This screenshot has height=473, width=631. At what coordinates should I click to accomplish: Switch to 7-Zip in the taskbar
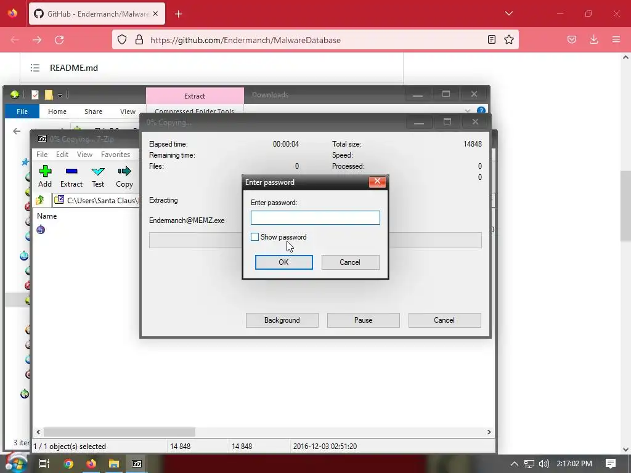(x=137, y=464)
